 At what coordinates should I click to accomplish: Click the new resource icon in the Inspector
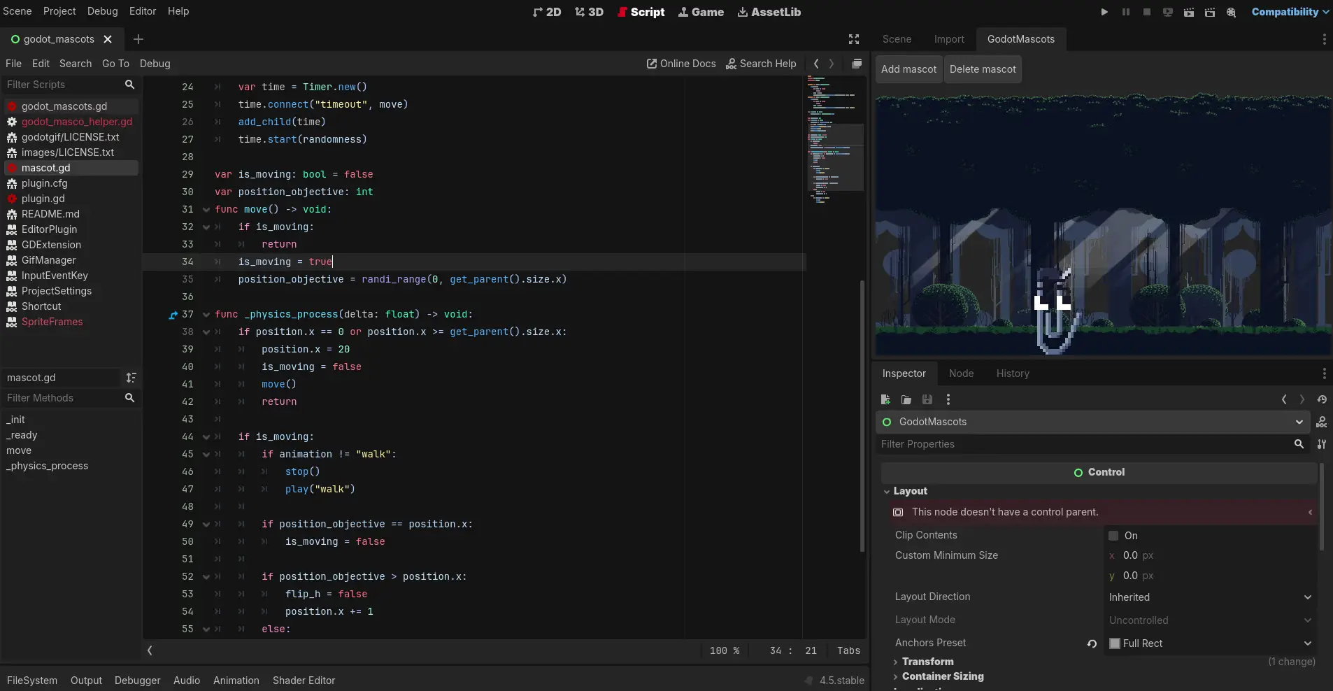(x=885, y=399)
